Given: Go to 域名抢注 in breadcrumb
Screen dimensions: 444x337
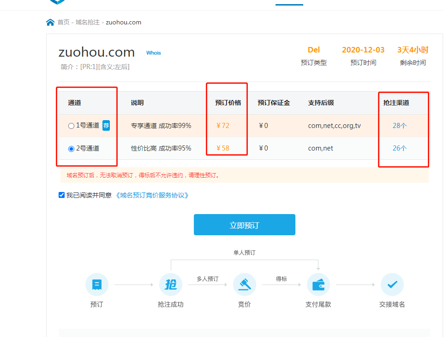Looking at the screenshot, I should pos(88,22).
